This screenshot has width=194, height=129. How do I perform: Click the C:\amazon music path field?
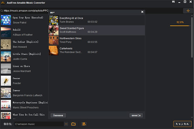point(39,124)
